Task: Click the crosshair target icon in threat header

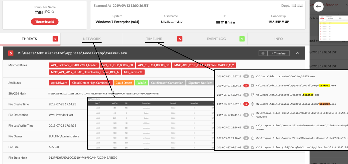Action: coord(263,53)
